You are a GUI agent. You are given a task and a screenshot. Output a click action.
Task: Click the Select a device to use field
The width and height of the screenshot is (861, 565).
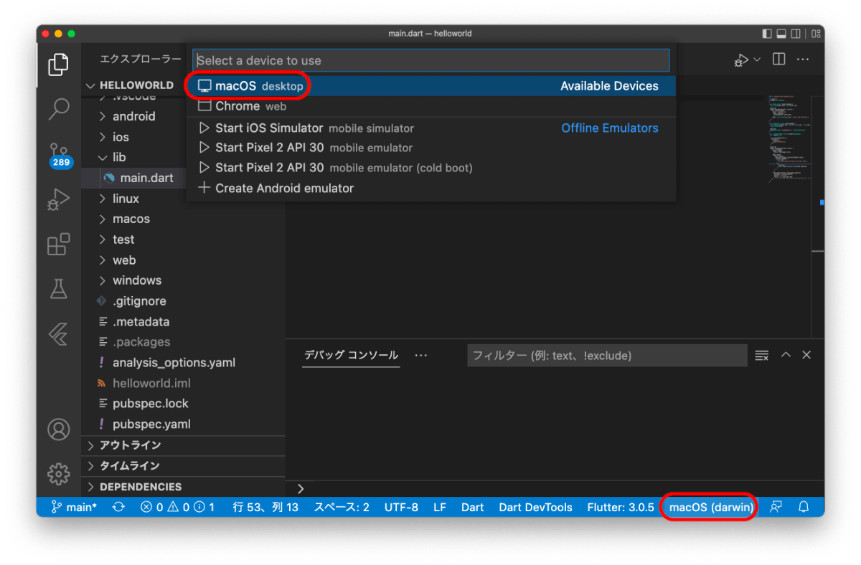tap(431, 60)
